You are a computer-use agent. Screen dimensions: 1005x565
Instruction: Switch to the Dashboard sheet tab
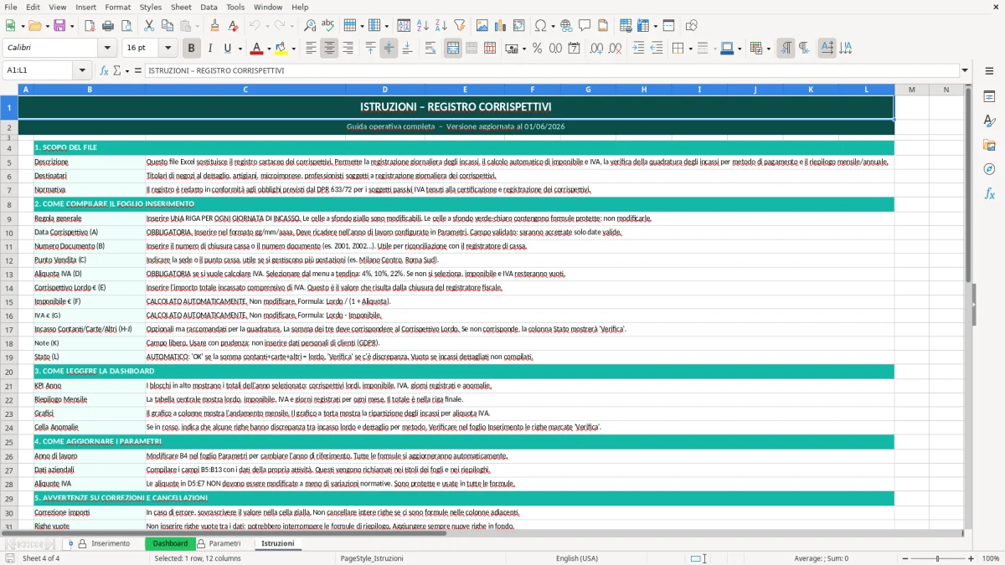coord(170,544)
